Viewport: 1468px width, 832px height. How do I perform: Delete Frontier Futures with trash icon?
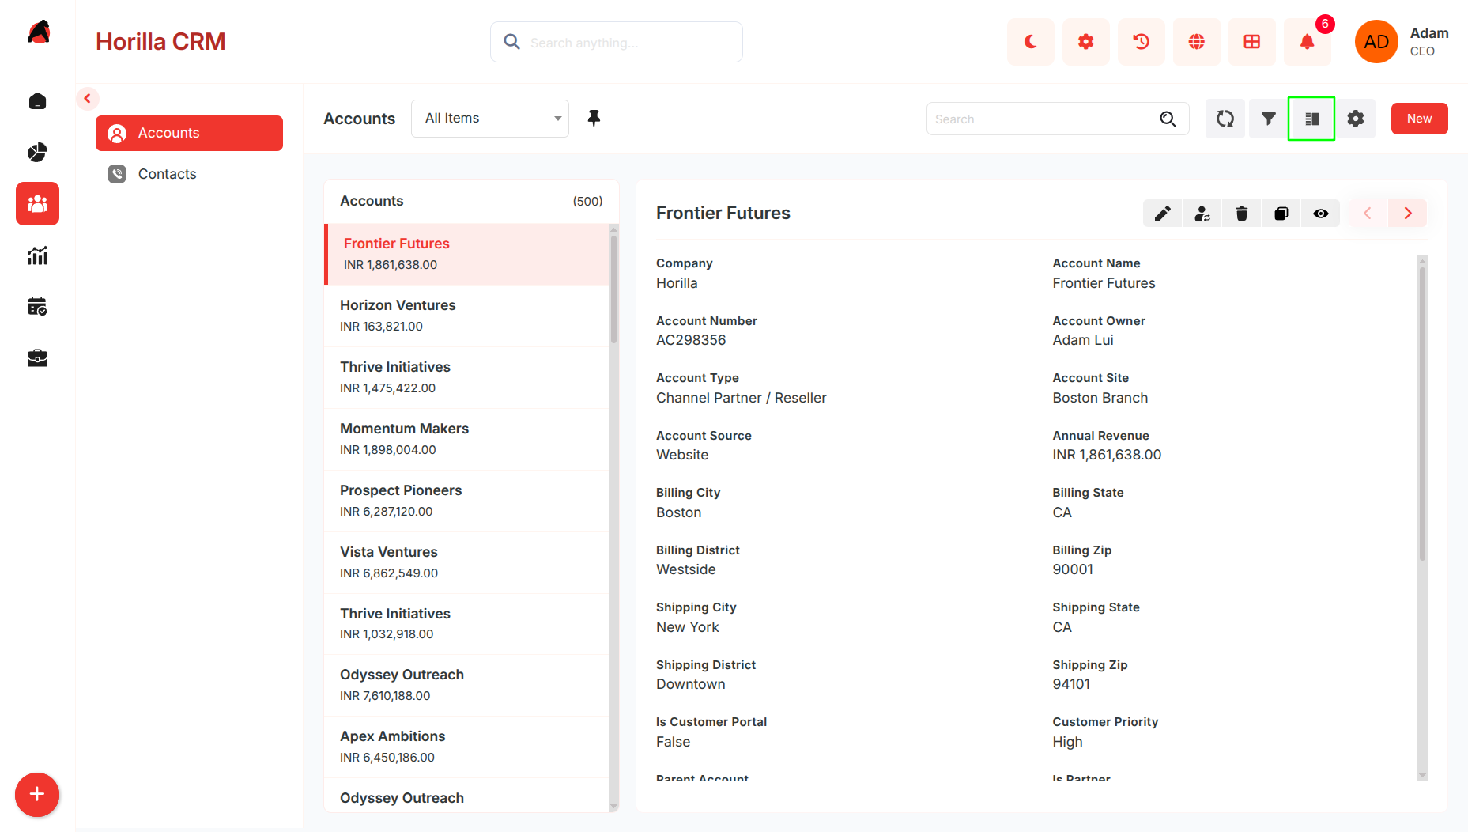coord(1242,214)
